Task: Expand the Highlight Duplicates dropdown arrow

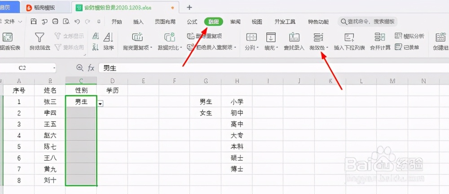Action: [x=151, y=48]
